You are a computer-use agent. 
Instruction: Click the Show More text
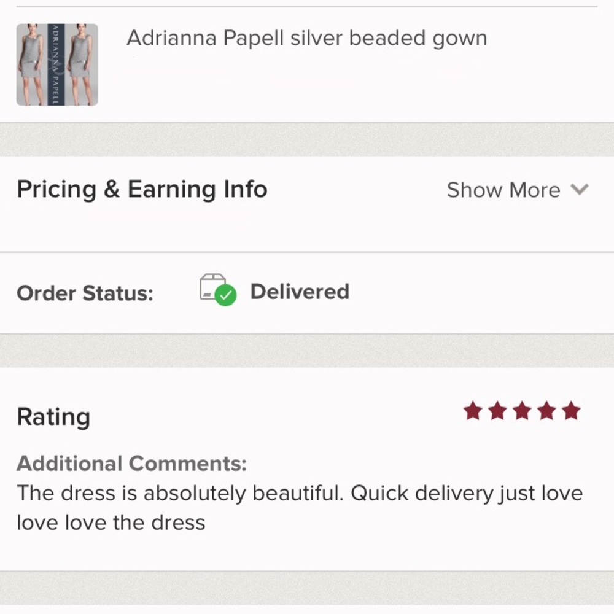(503, 190)
